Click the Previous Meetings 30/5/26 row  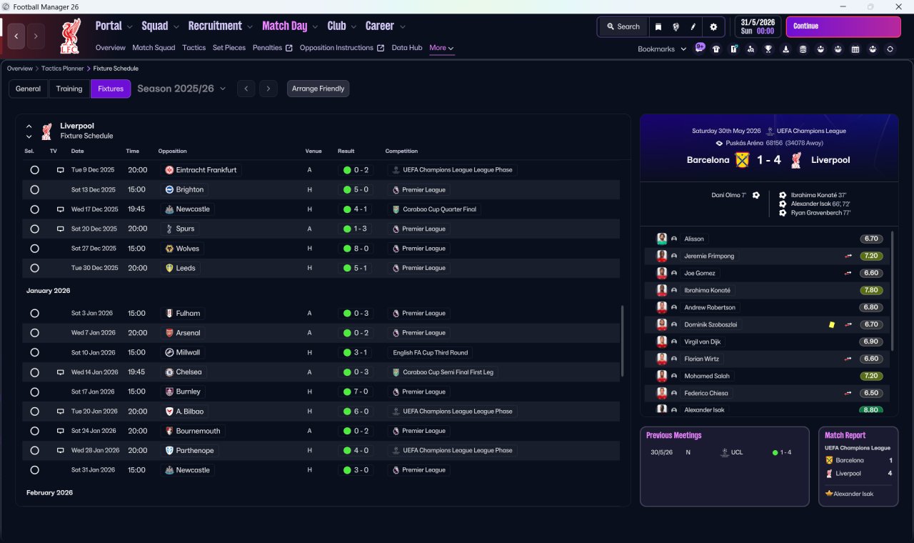pyautogui.click(x=724, y=452)
